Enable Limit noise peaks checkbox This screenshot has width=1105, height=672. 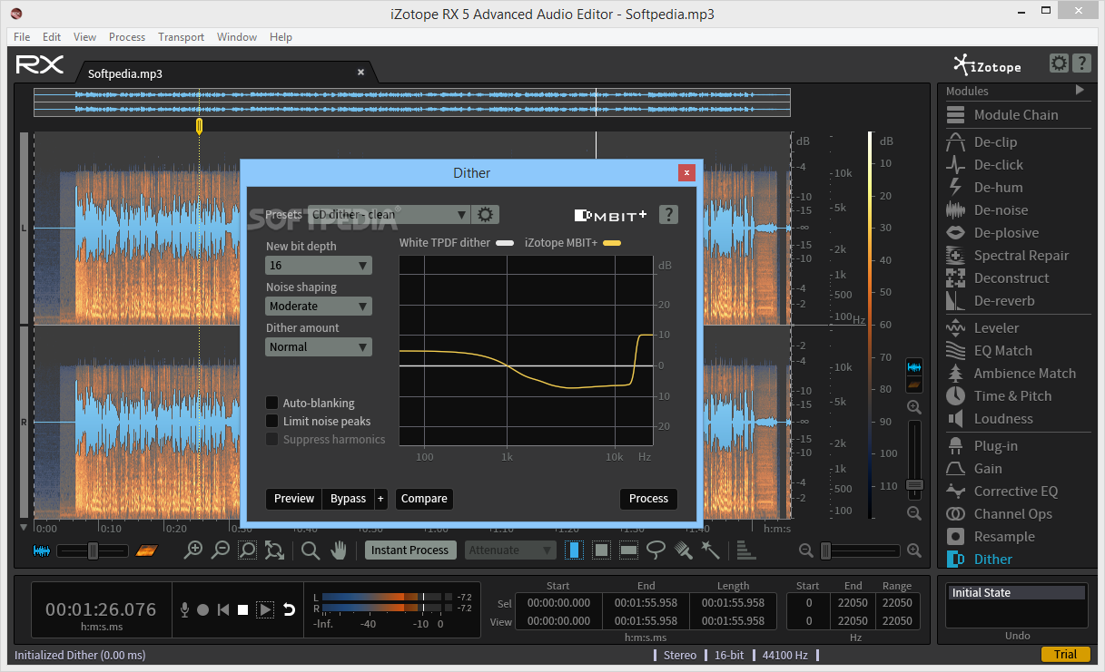click(271, 421)
